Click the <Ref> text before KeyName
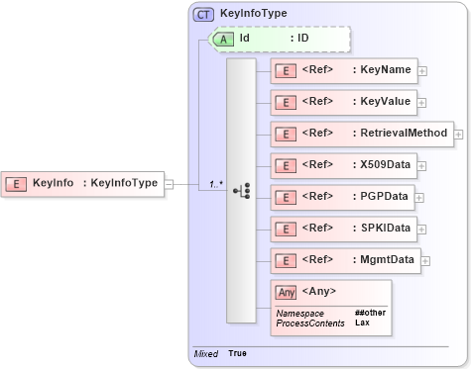 [317, 69]
